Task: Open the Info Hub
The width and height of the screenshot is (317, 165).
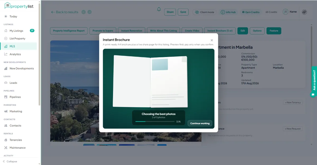Action: click(228, 12)
